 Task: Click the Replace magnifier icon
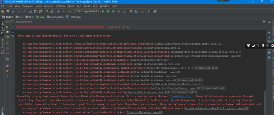[x=52, y=11]
